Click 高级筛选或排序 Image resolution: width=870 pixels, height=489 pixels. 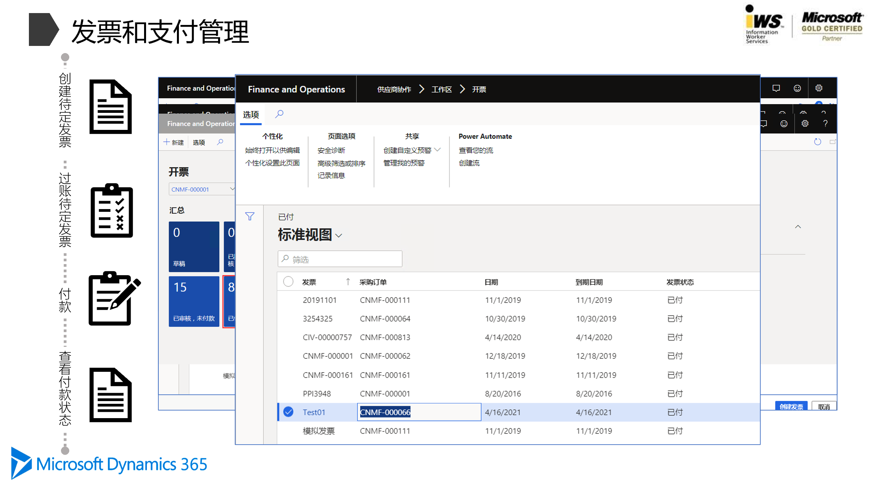click(x=341, y=163)
